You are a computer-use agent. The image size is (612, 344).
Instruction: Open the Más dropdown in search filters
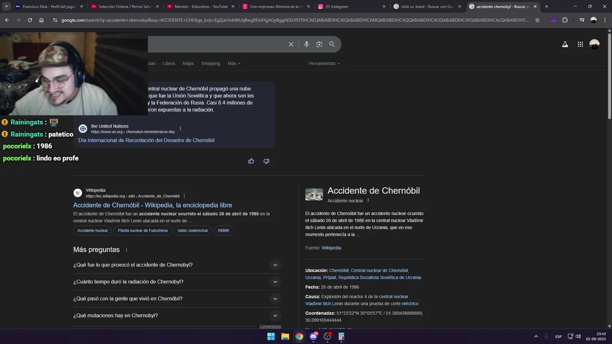[x=234, y=64]
